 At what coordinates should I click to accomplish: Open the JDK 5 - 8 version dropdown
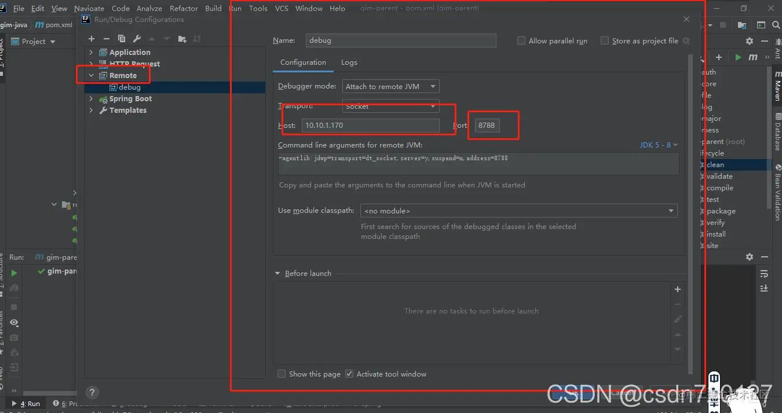pos(659,145)
